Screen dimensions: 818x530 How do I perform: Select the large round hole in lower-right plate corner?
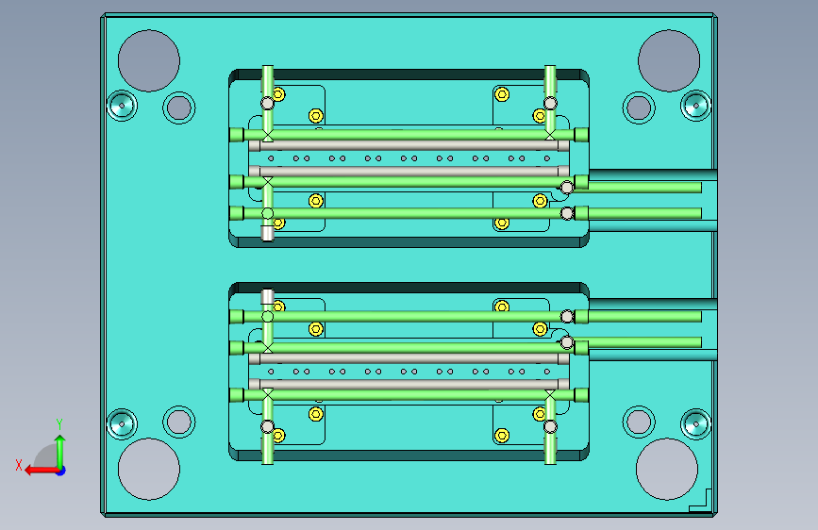(667, 469)
